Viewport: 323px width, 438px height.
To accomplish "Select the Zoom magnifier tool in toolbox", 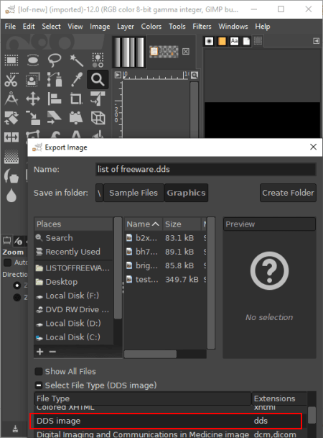I will tap(98, 80).
